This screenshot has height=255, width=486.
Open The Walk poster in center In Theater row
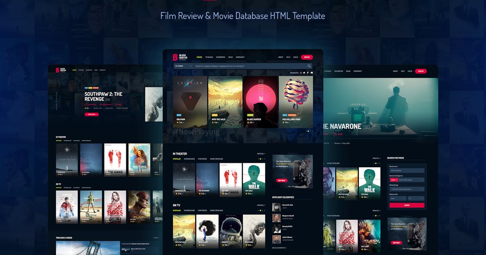[x=254, y=180]
